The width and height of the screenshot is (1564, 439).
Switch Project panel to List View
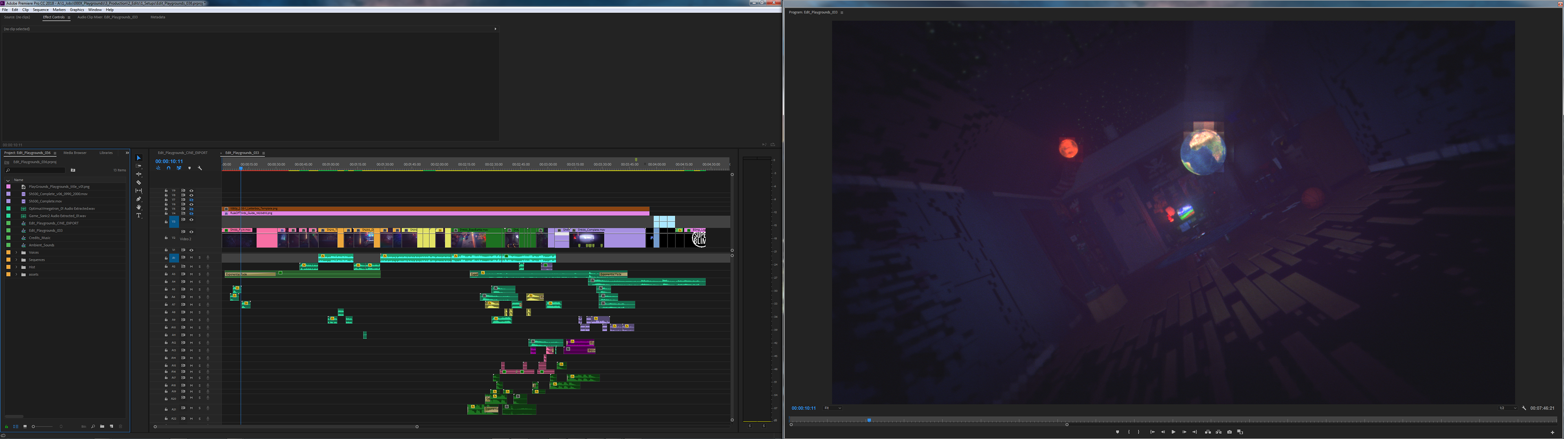(16, 426)
